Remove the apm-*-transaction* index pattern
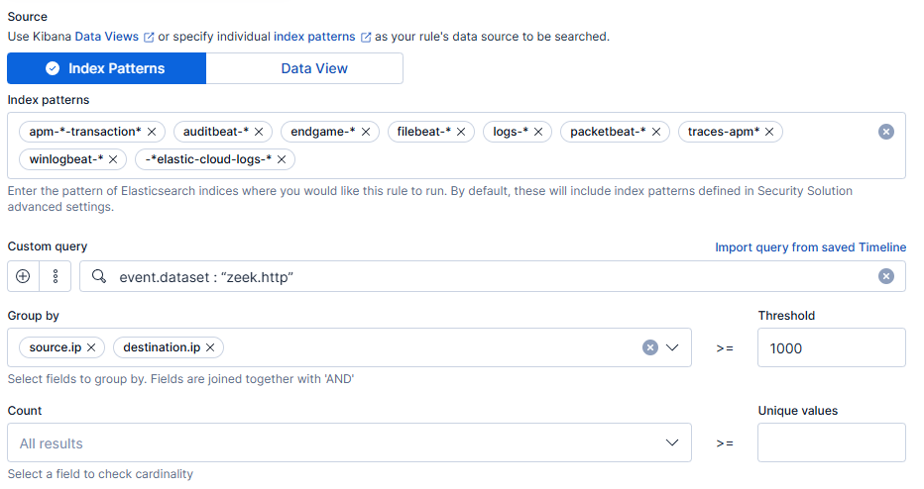924x489 pixels. click(152, 132)
